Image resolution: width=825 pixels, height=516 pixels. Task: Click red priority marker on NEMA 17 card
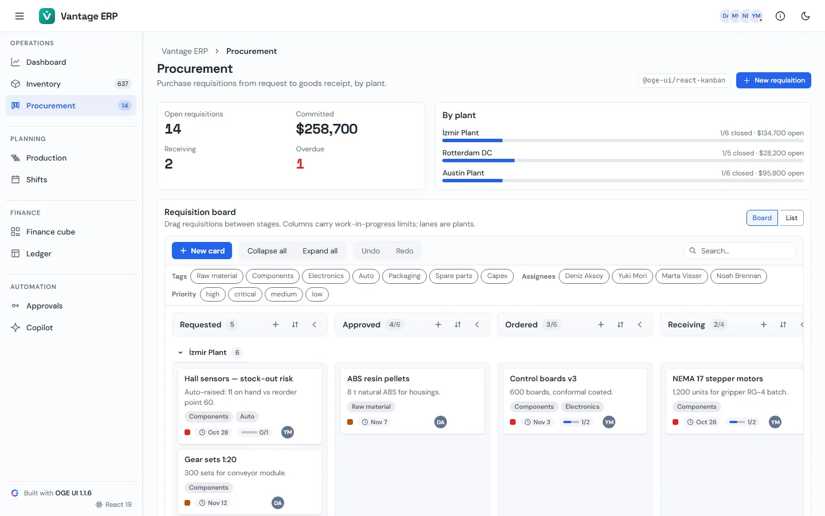(675, 422)
